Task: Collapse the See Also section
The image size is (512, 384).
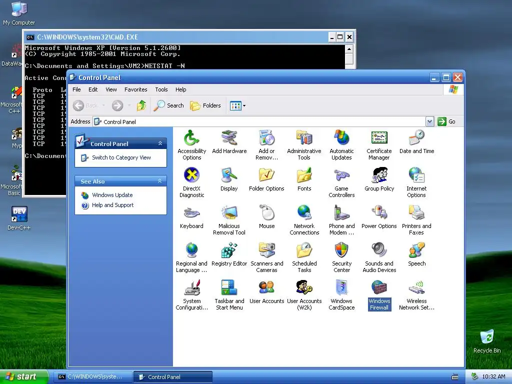Action: (x=159, y=181)
